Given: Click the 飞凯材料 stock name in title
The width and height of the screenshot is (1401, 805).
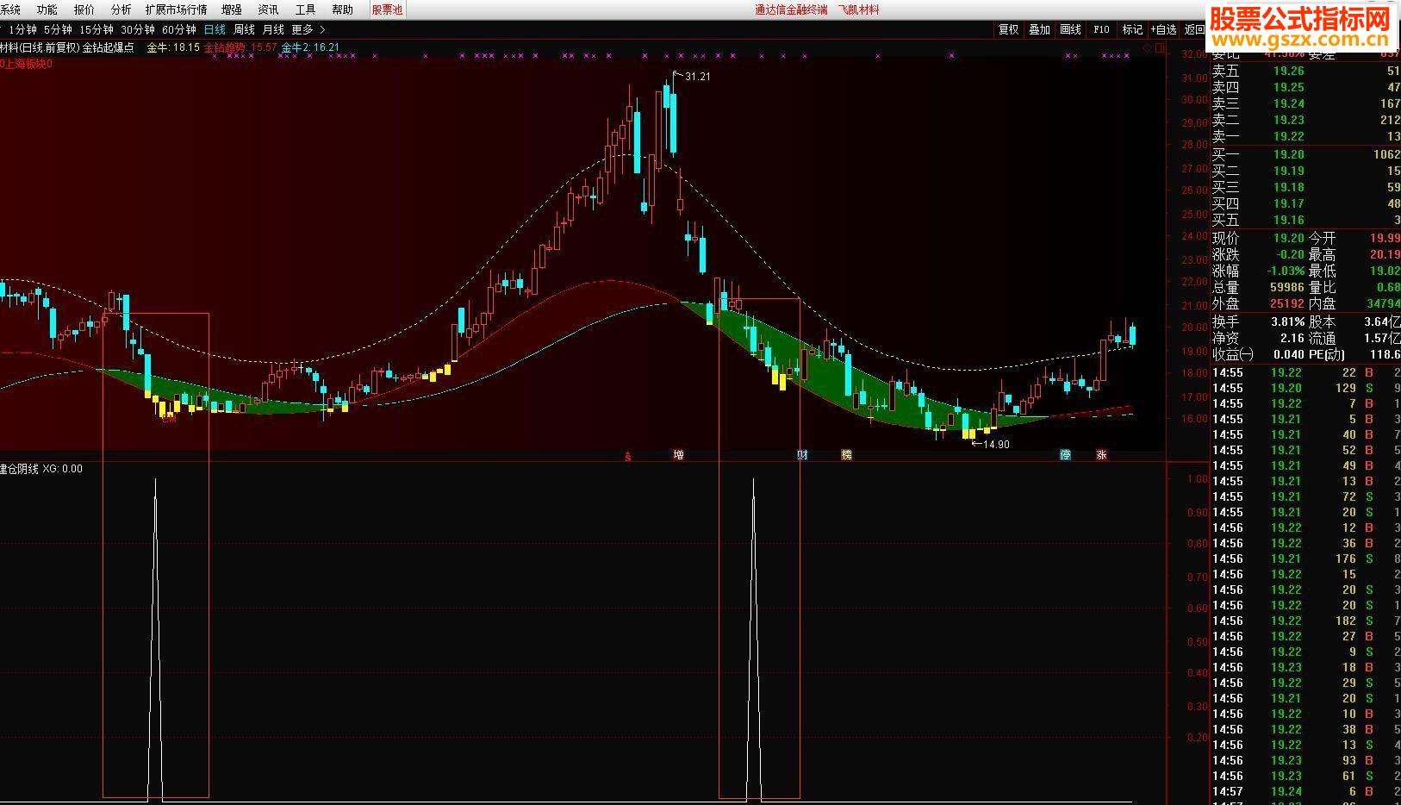Looking at the screenshot, I should [x=858, y=9].
